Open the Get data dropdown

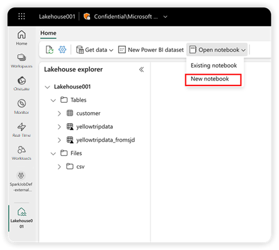coord(95,50)
